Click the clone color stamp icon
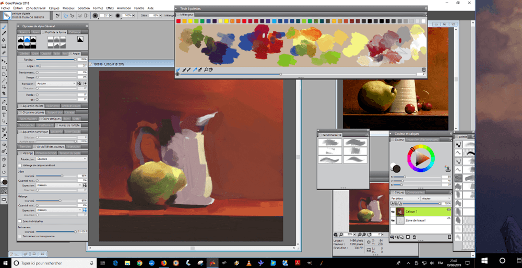 447,169
